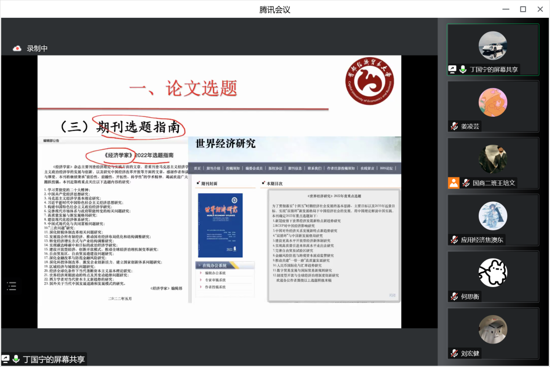Click muted microphone icon beside 姜凌芸
This screenshot has width=550, height=367.
(x=454, y=126)
